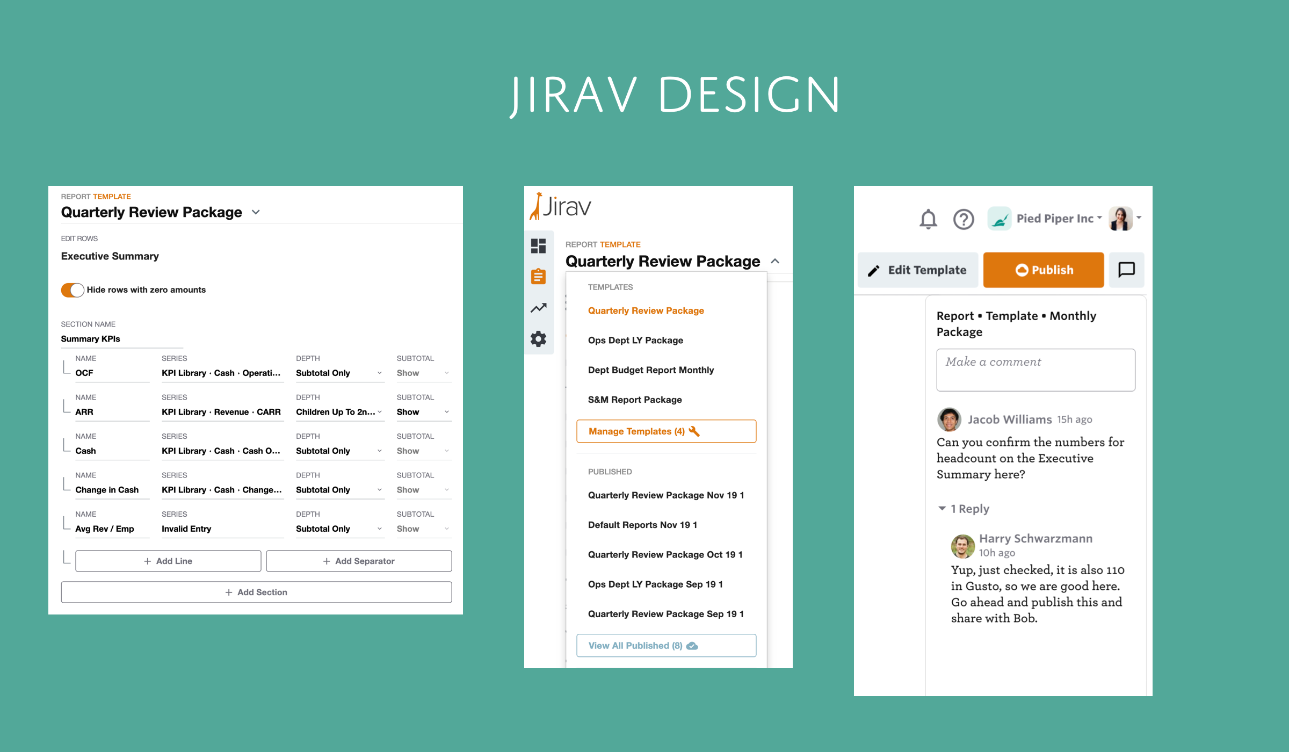Open the dashboard grid icon in Jirav sidebar

coord(538,246)
